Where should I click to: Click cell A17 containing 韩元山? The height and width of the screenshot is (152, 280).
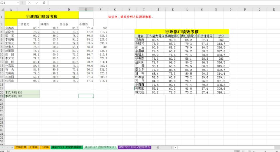(11, 81)
